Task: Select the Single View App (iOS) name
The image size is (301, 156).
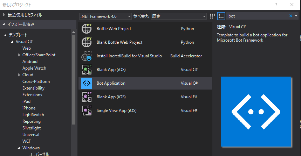Action: (x=117, y=111)
